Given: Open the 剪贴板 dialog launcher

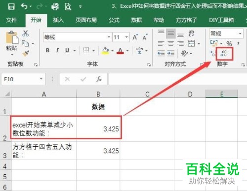Looking at the screenshot, I should pos(36,65).
